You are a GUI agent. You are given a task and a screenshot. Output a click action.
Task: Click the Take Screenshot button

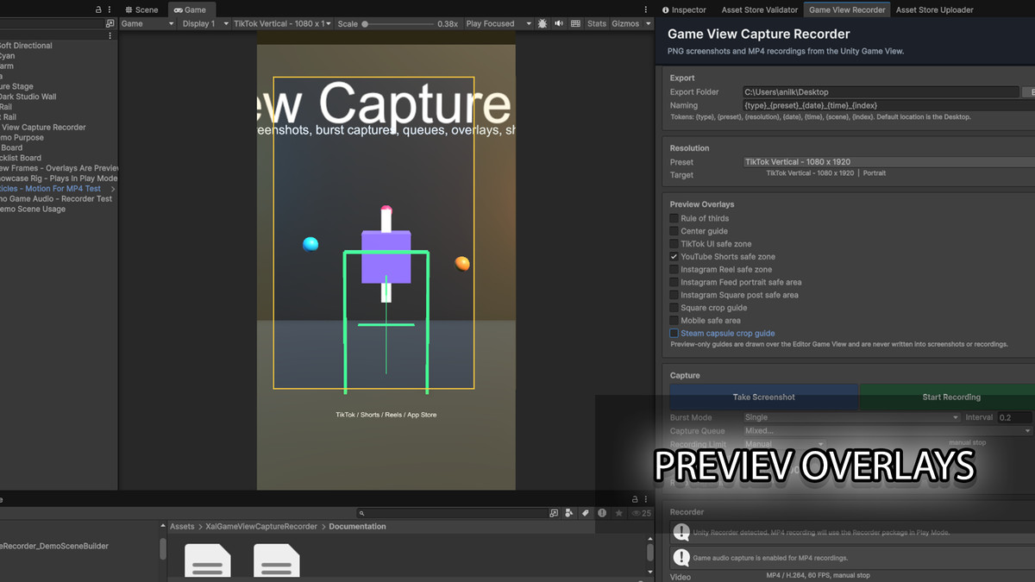[x=764, y=397]
